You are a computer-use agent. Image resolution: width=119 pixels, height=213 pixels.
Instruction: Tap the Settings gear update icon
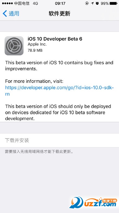pos(14,46)
